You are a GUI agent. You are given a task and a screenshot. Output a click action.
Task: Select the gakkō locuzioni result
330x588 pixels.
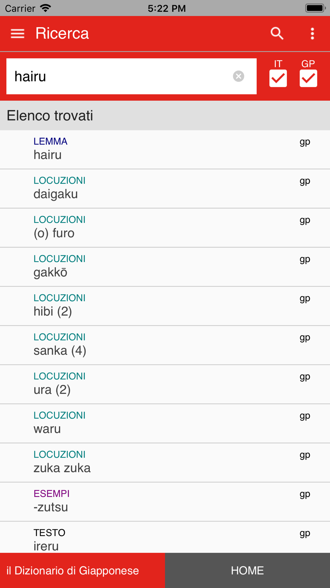click(x=165, y=267)
